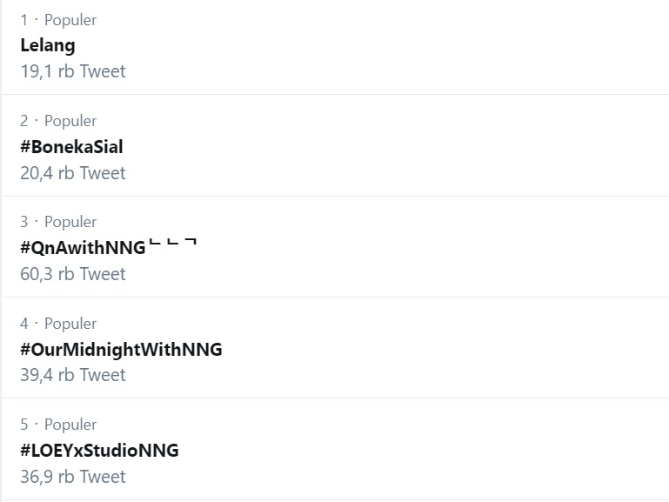Click the 20,4 rb Tweet count
This screenshot has height=502, width=669.
click(x=73, y=173)
